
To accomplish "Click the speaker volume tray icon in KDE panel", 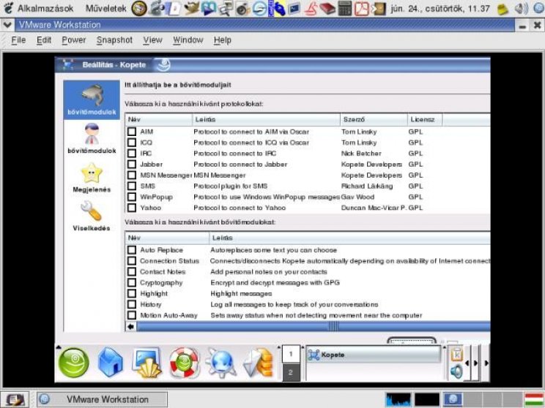I will [456, 371].
